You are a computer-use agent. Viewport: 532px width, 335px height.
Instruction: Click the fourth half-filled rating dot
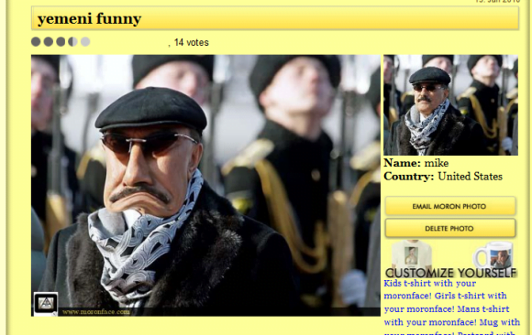(73, 42)
